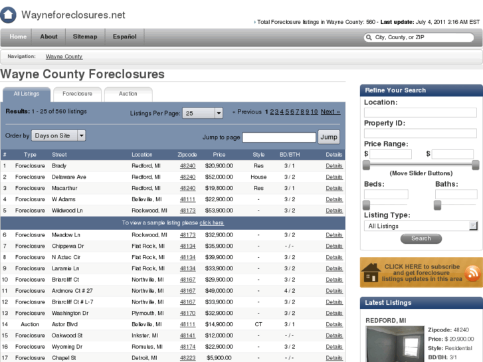Click the Street column header

click(x=59, y=155)
